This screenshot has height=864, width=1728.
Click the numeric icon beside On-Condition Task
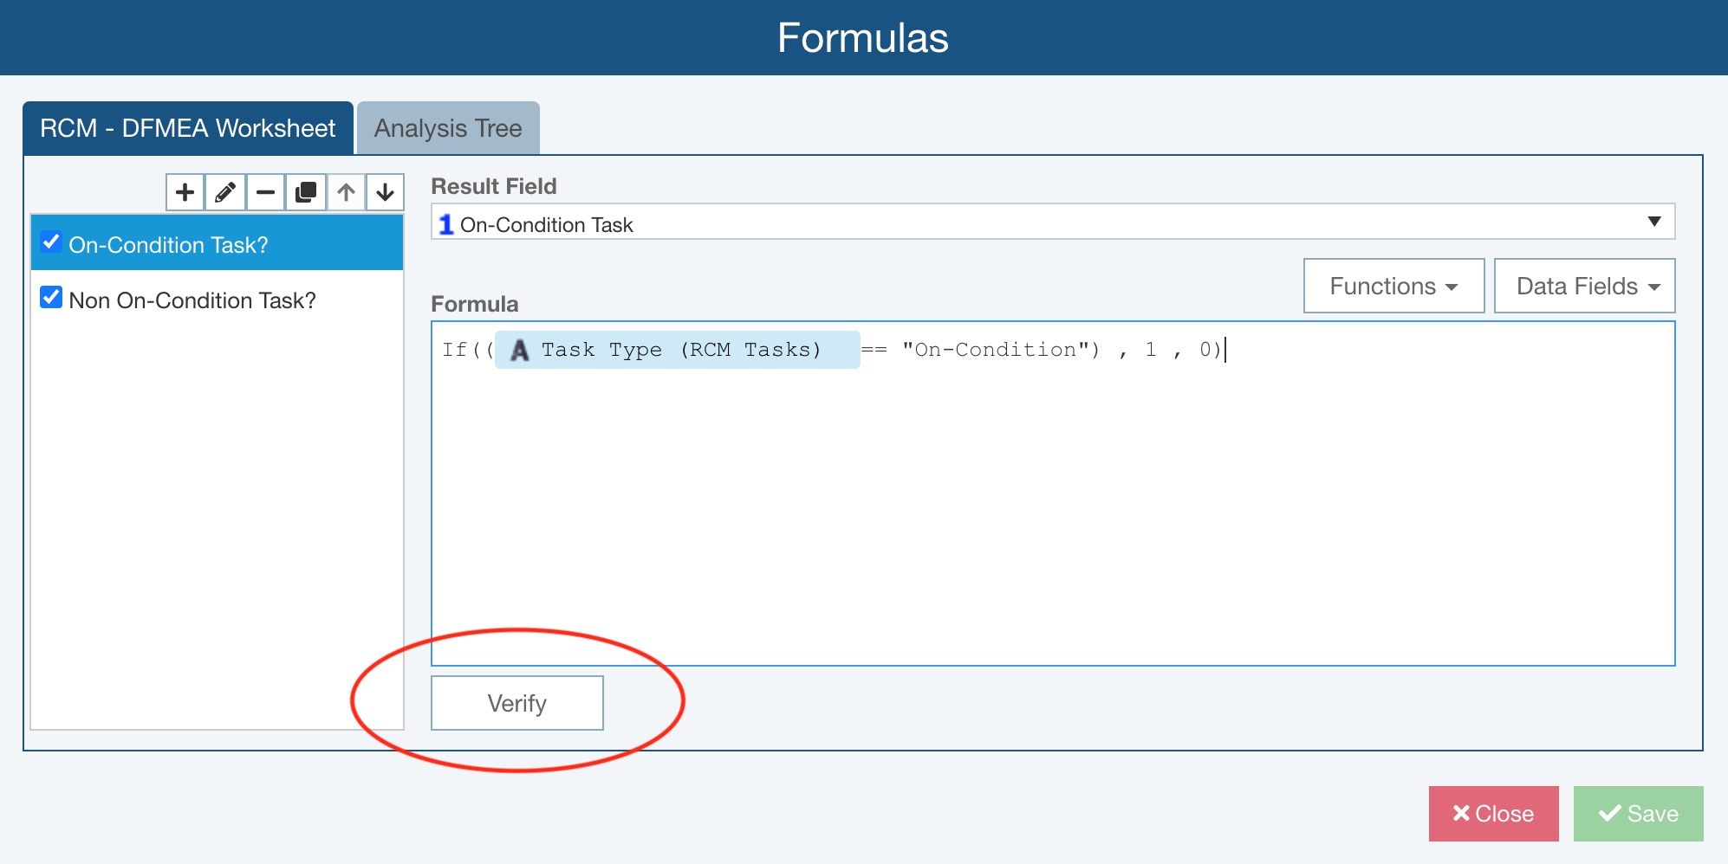point(446,225)
